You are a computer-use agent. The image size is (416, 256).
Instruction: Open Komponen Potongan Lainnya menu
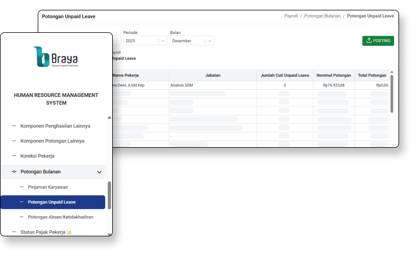[52, 141]
